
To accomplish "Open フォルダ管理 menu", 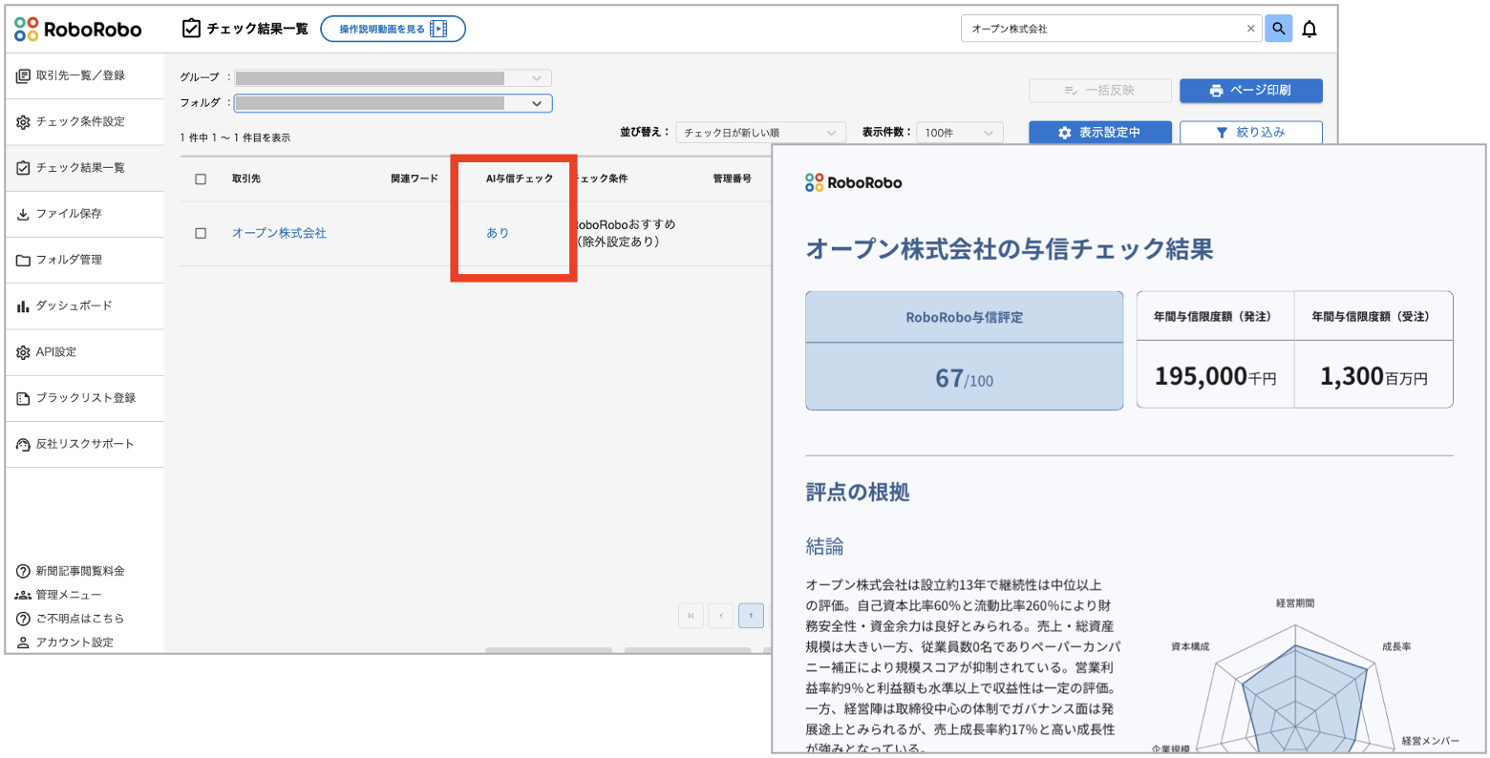I will pos(84,260).
